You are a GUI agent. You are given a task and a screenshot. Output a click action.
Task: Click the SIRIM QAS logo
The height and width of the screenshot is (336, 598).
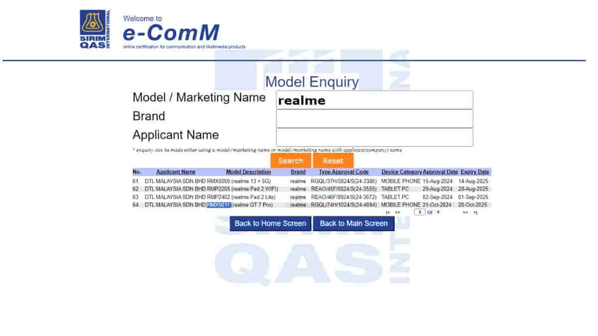[95, 29]
